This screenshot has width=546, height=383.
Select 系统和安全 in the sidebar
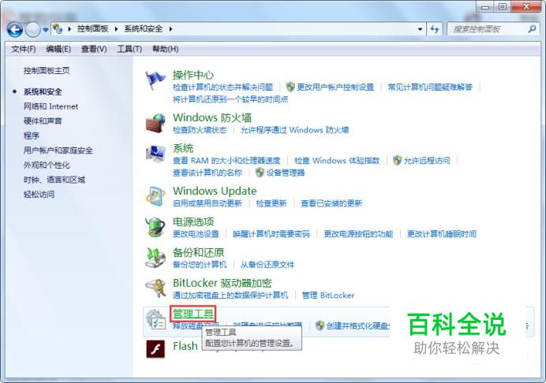pos(43,92)
